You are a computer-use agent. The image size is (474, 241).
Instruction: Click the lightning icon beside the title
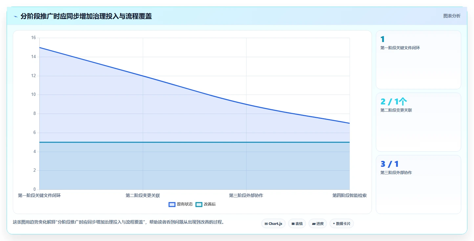tap(16, 16)
